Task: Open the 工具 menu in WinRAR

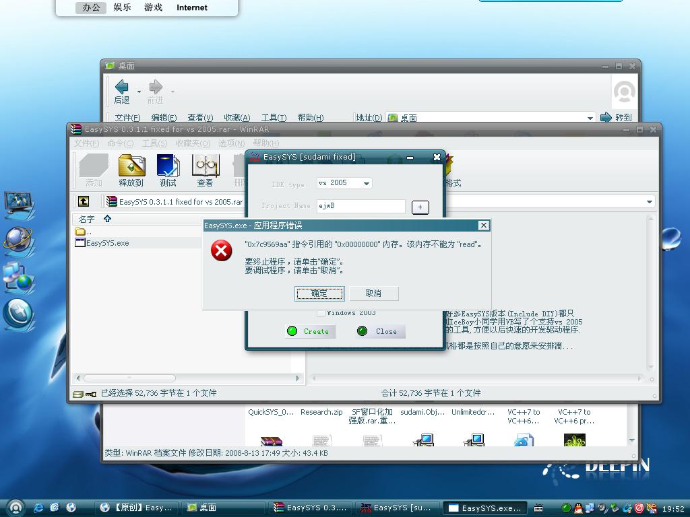Action: pos(154,143)
